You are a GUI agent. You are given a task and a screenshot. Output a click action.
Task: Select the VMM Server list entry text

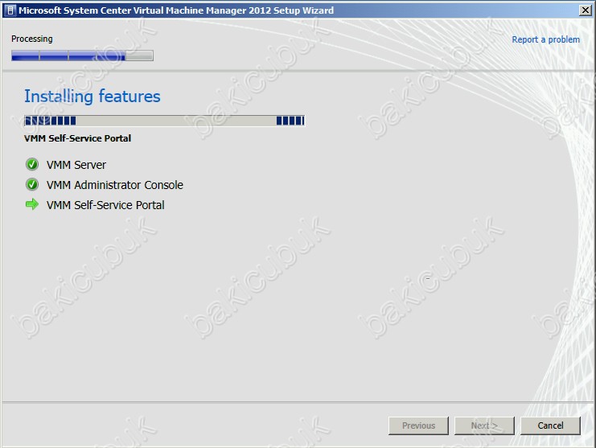[x=76, y=165]
